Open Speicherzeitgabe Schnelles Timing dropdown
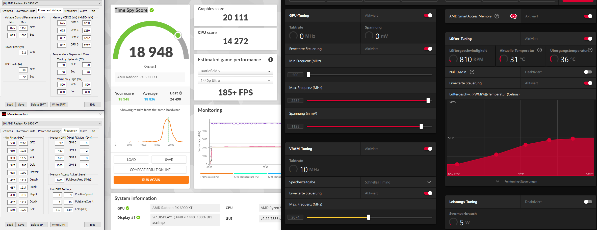The image size is (597, 230). [x=398, y=182]
